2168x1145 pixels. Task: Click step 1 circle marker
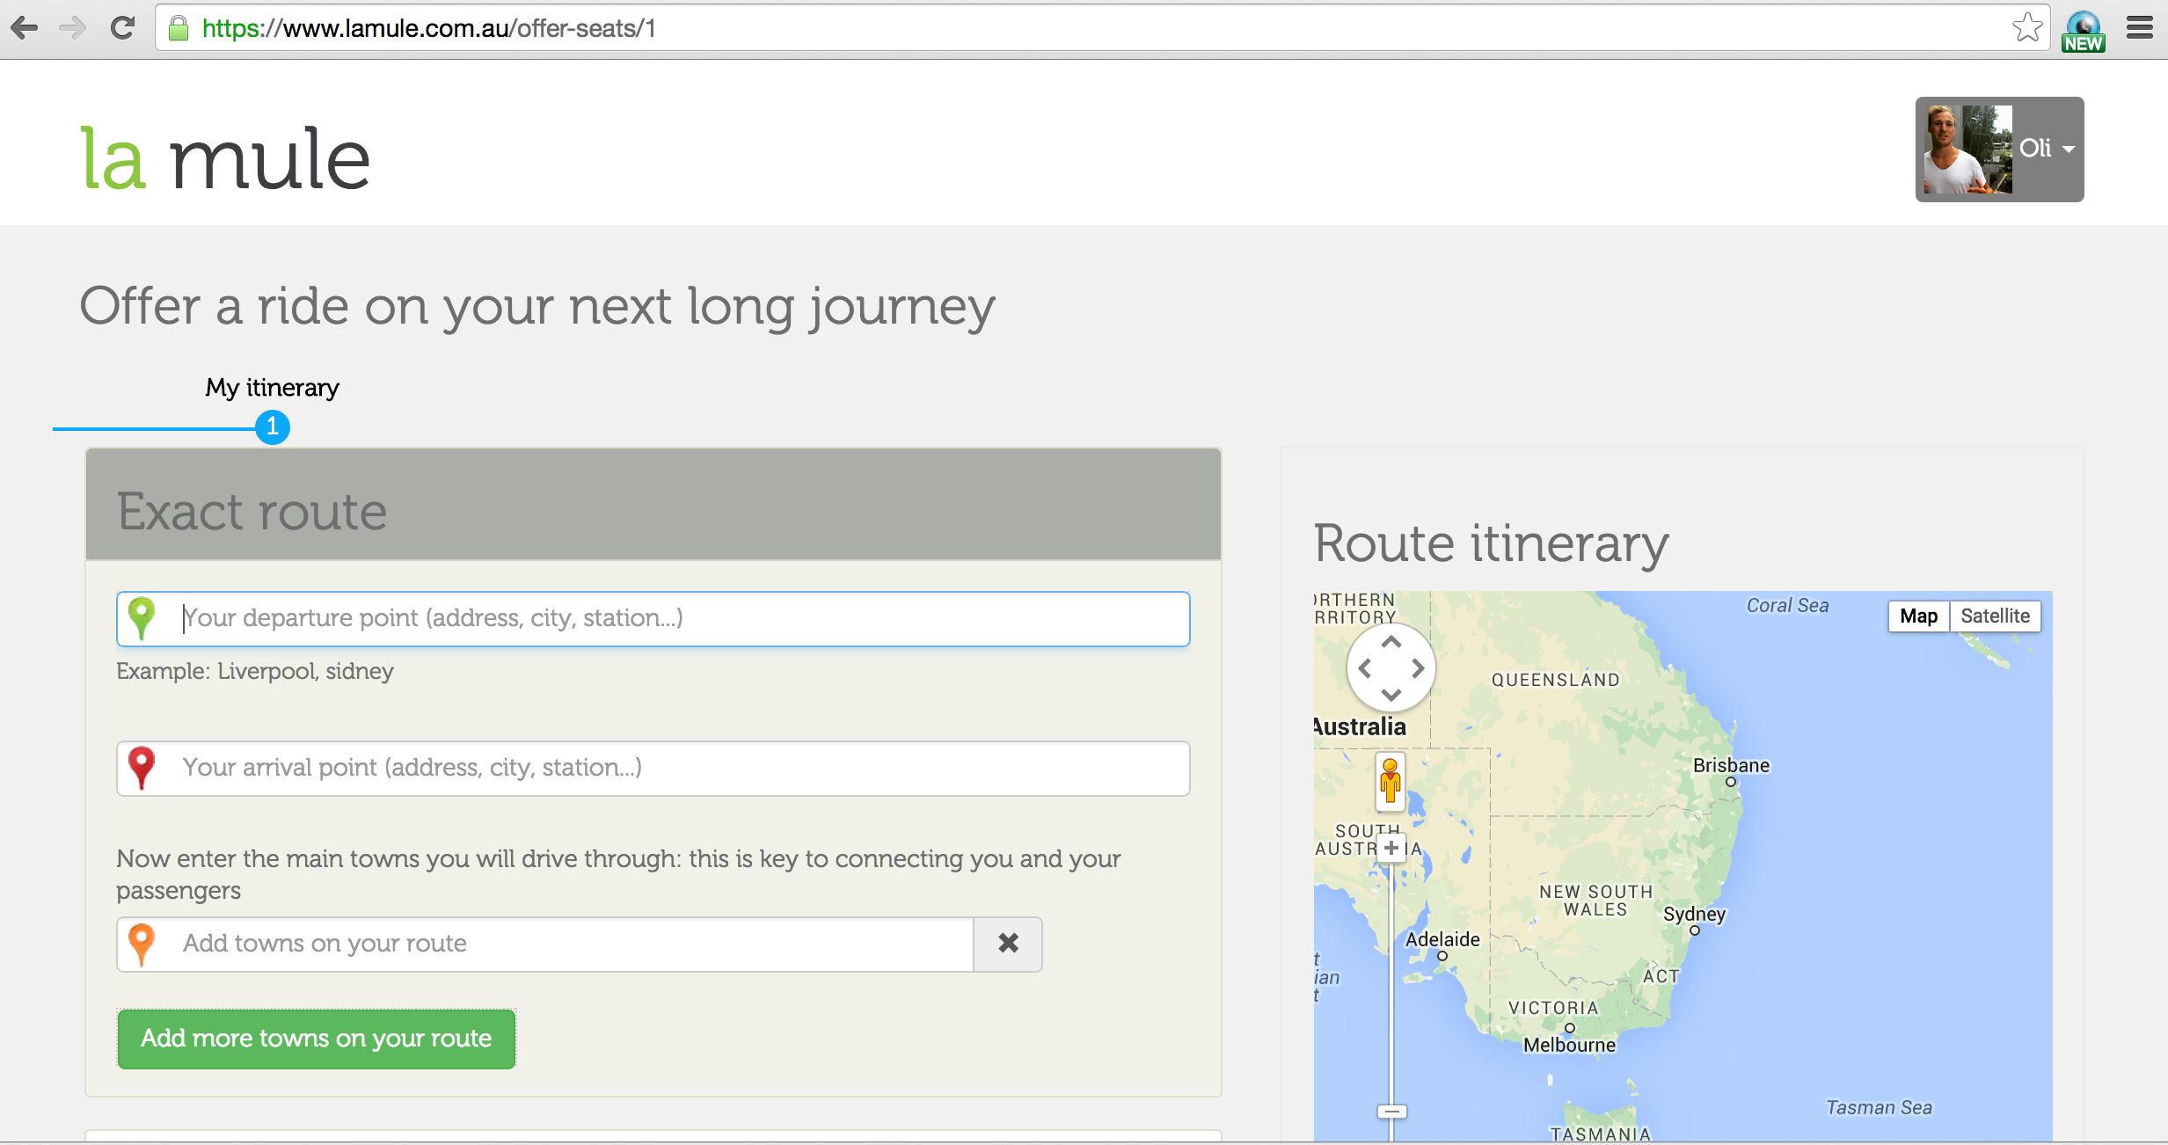(x=273, y=427)
